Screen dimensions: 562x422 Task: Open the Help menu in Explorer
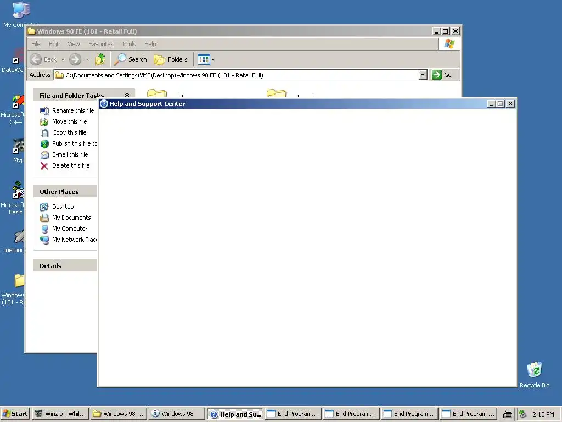[x=150, y=44]
